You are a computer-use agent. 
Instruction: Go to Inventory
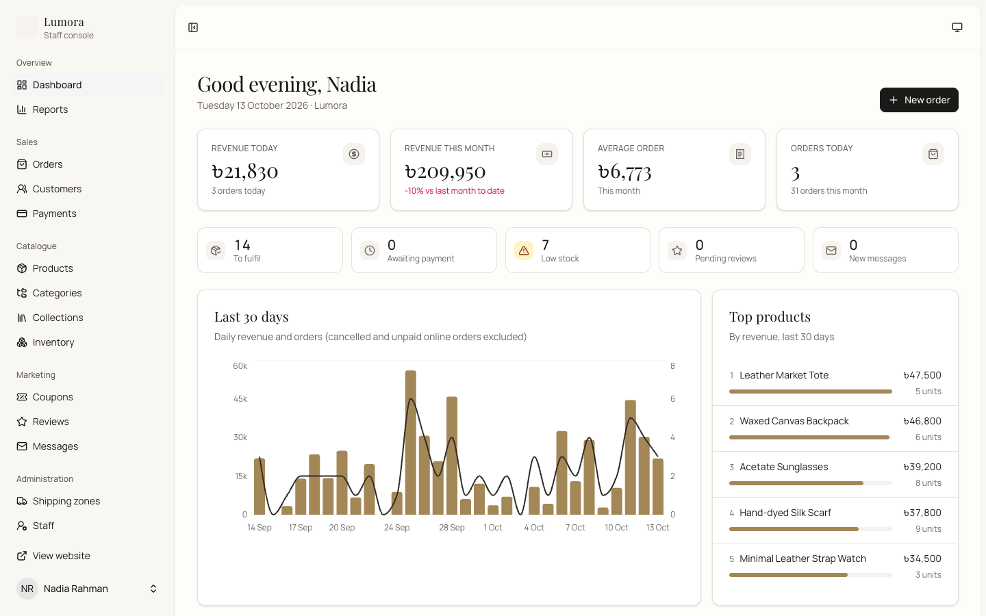coord(88,342)
